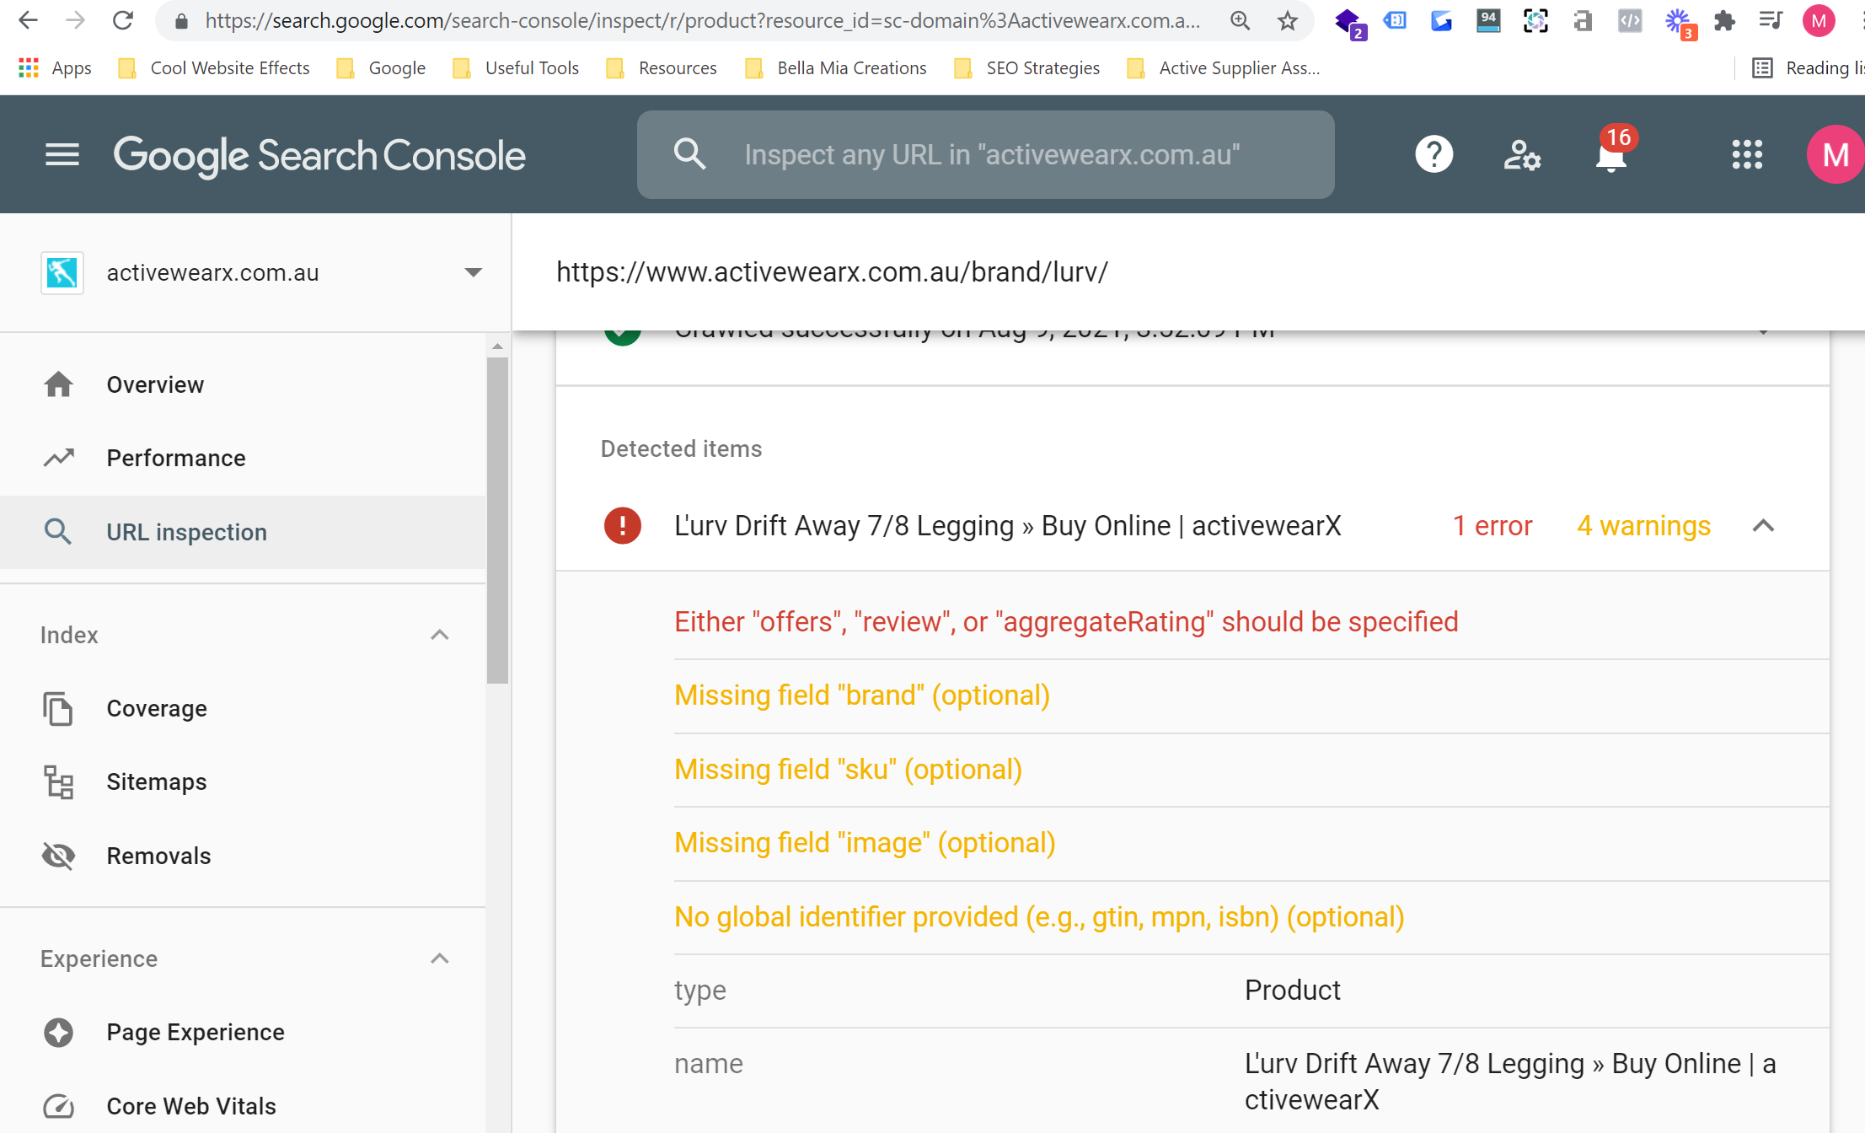Open the Google apps grid
Image resolution: width=1865 pixels, height=1133 pixels.
click(x=1747, y=155)
